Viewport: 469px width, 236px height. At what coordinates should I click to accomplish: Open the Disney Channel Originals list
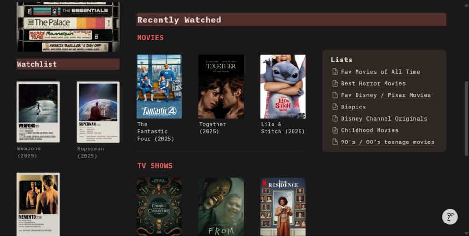pos(384,118)
